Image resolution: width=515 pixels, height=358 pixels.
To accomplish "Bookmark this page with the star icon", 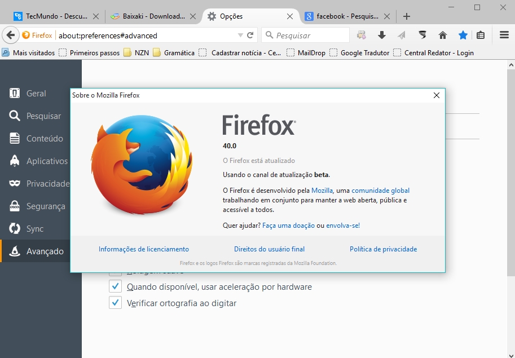I will tap(463, 35).
